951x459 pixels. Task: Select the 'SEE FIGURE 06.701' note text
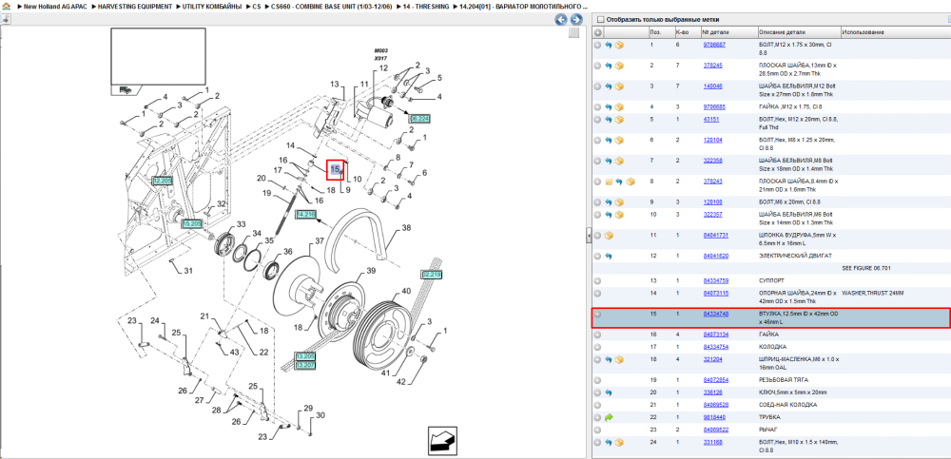pos(866,267)
